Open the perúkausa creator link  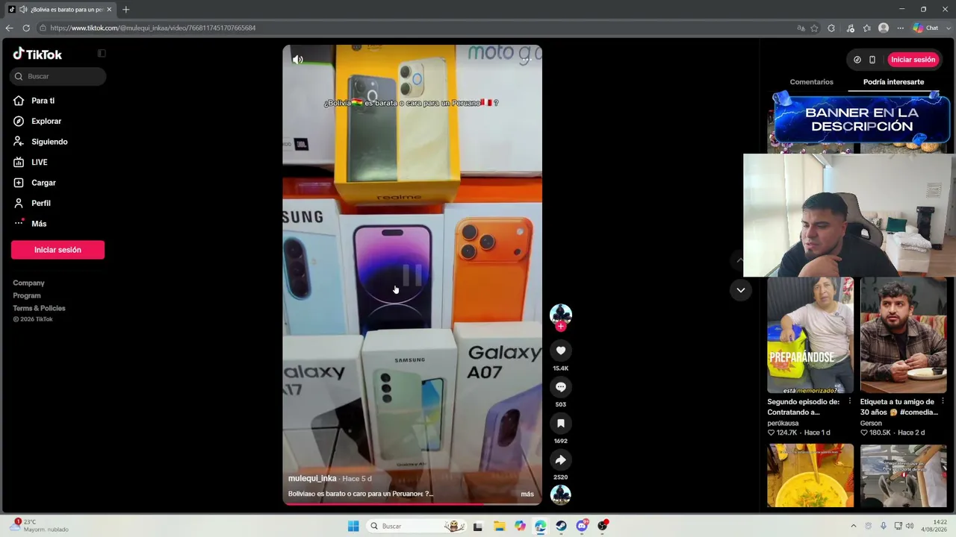pos(783,424)
